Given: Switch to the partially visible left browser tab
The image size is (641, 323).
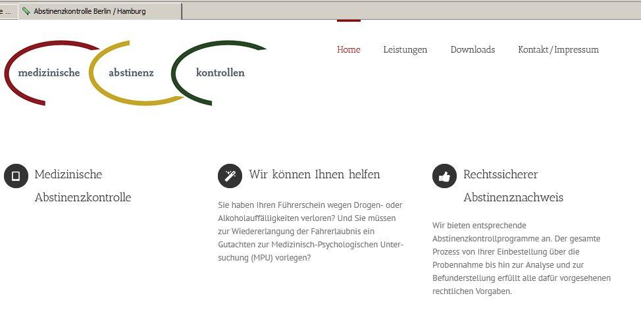Looking at the screenshot, I should pyautogui.click(x=7, y=11).
